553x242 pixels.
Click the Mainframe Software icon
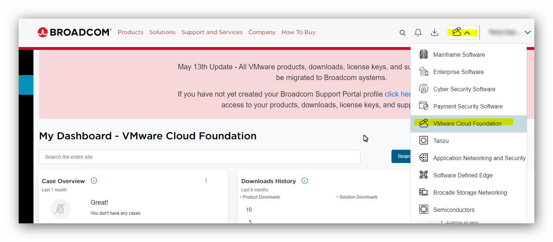423,55
